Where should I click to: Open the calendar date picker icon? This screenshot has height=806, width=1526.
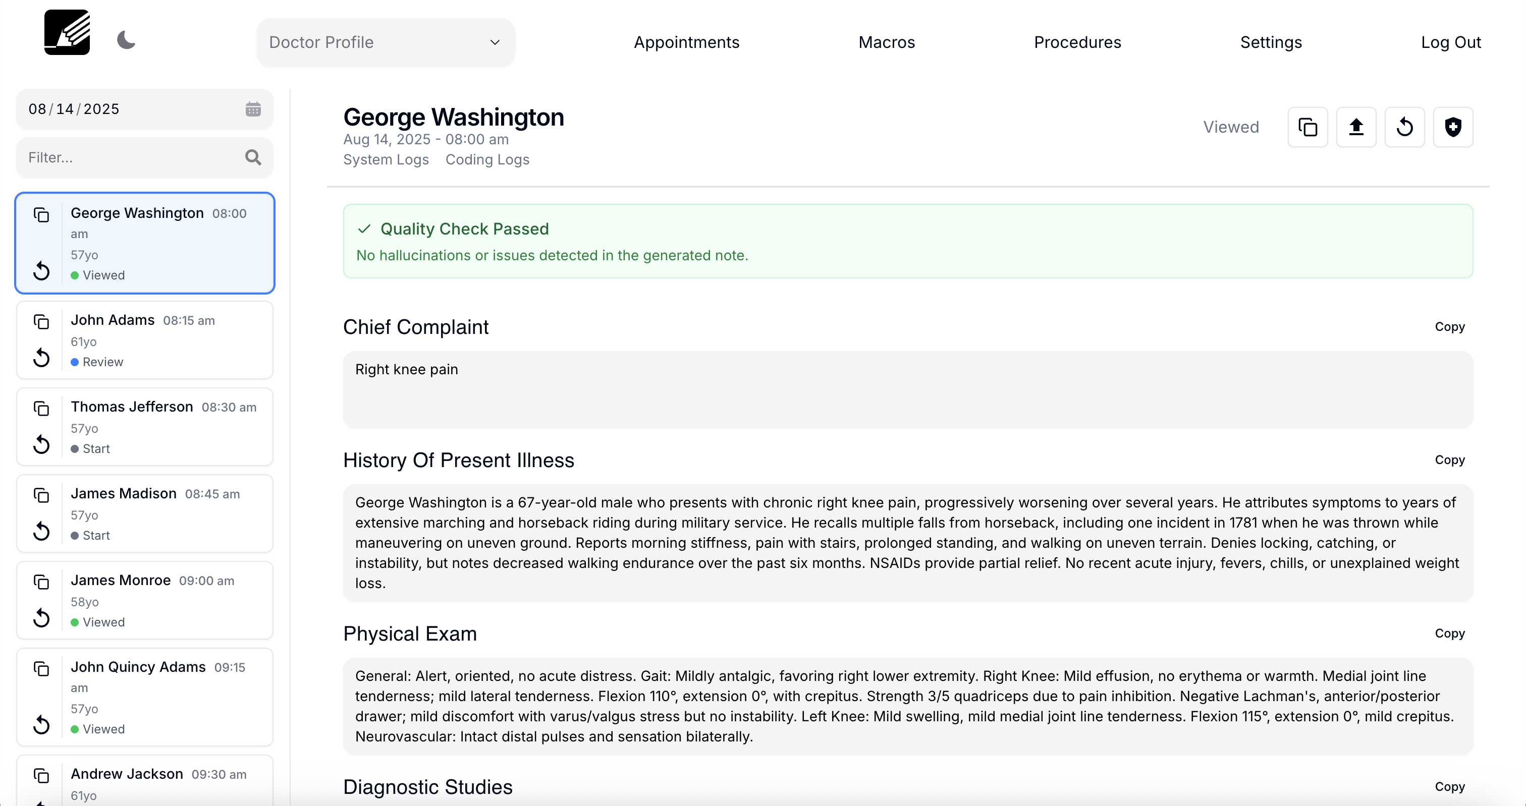[253, 109]
